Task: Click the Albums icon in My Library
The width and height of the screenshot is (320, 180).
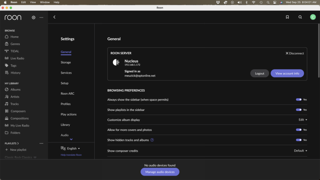Action: (7, 89)
